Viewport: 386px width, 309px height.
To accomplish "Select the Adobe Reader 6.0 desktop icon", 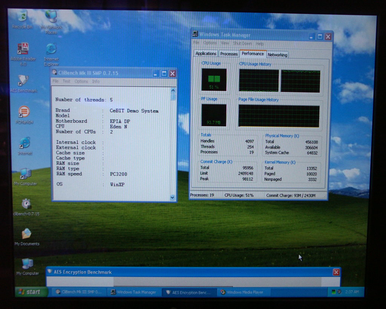I will point(23,54).
